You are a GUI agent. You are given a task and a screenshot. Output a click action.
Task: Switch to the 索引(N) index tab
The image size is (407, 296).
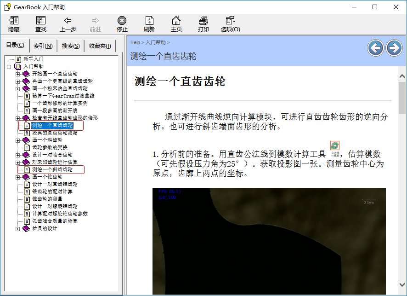pyautogui.click(x=43, y=46)
